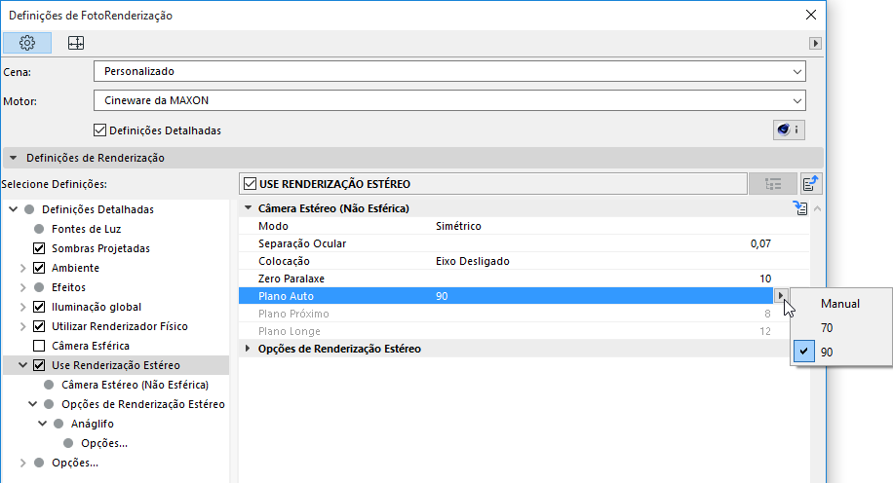The width and height of the screenshot is (893, 483).
Task: Open the Cinema 4D info button
Action: pyautogui.click(x=789, y=130)
